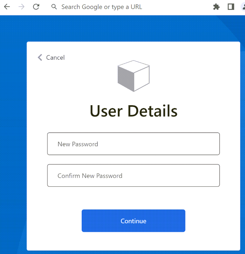Reload the page using the refresh icon

click(36, 6)
